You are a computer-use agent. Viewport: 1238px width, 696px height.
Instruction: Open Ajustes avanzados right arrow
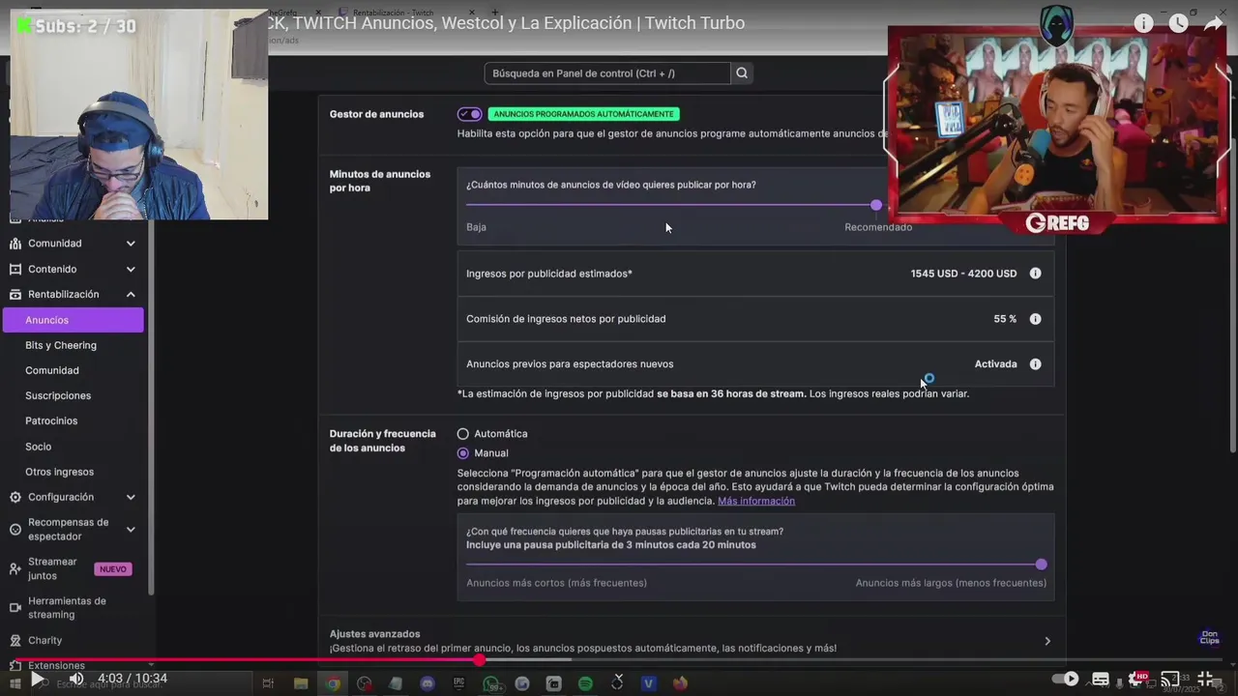coord(1046,641)
